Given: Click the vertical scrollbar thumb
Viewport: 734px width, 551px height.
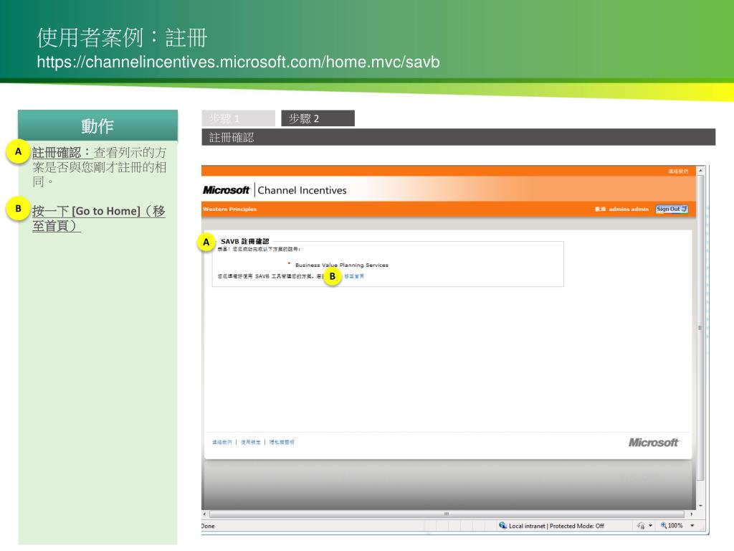Looking at the screenshot, I should (700, 327).
